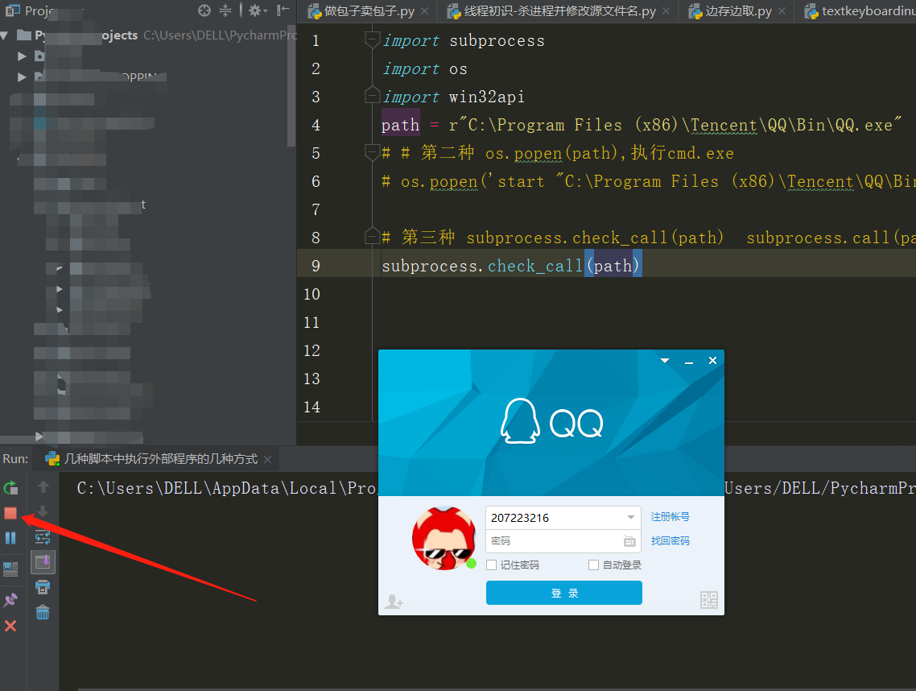Collapse all in the Project panel
This screenshot has width=916, height=691.
coord(225,10)
